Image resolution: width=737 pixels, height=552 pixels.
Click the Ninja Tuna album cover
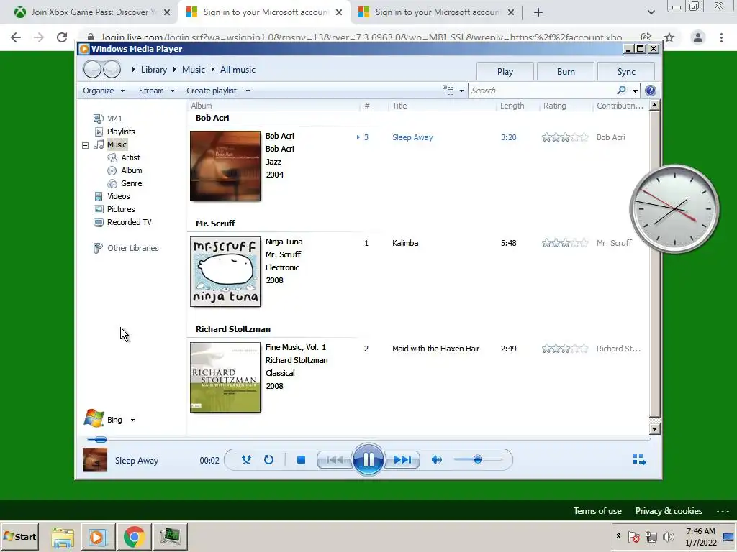click(x=225, y=272)
